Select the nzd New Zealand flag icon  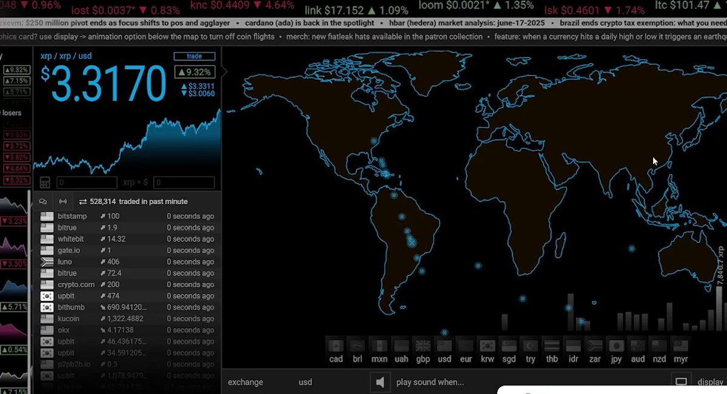[660, 346]
